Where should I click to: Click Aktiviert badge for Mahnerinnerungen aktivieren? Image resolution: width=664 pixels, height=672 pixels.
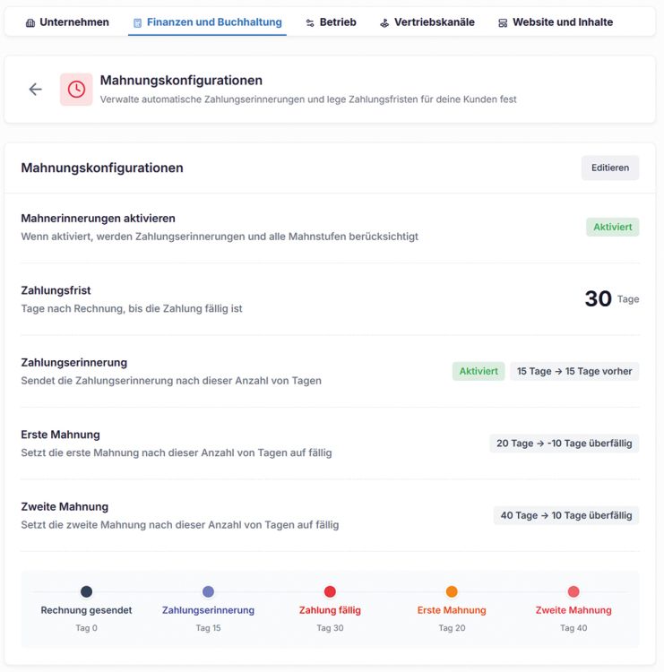(613, 228)
